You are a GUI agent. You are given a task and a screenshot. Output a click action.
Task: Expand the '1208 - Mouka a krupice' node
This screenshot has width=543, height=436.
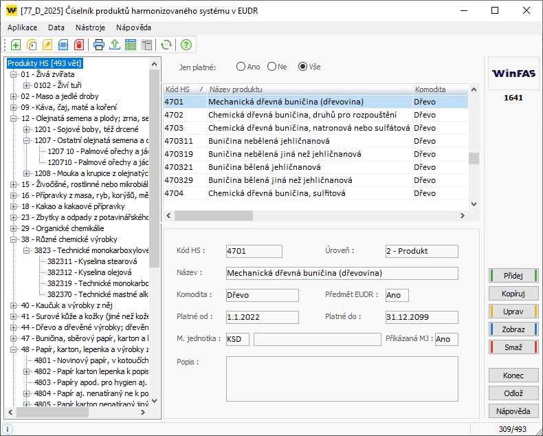[27, 173]
